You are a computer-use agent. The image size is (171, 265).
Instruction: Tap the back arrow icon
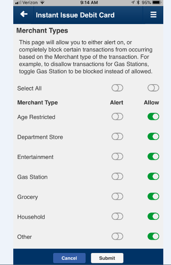pyautogui.click(x=24, y=14)
